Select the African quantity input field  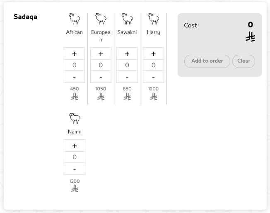[x=75, y=65]
